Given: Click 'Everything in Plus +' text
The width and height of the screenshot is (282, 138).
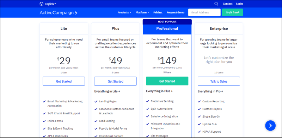Looking at the screenshot, I should [159, 91].
